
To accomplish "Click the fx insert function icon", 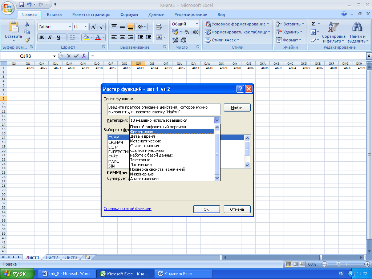I will pos(84,56).
